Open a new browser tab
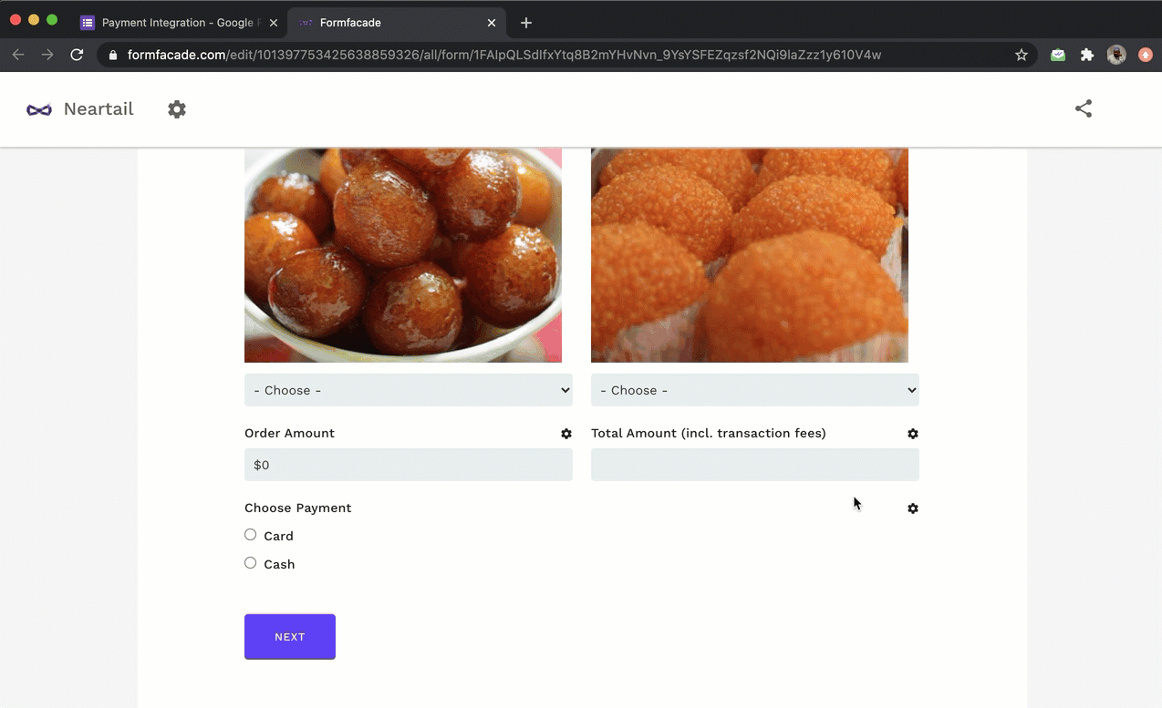Image resolution: width=1162 pixels, height=708 pixels. coord(526,23)
